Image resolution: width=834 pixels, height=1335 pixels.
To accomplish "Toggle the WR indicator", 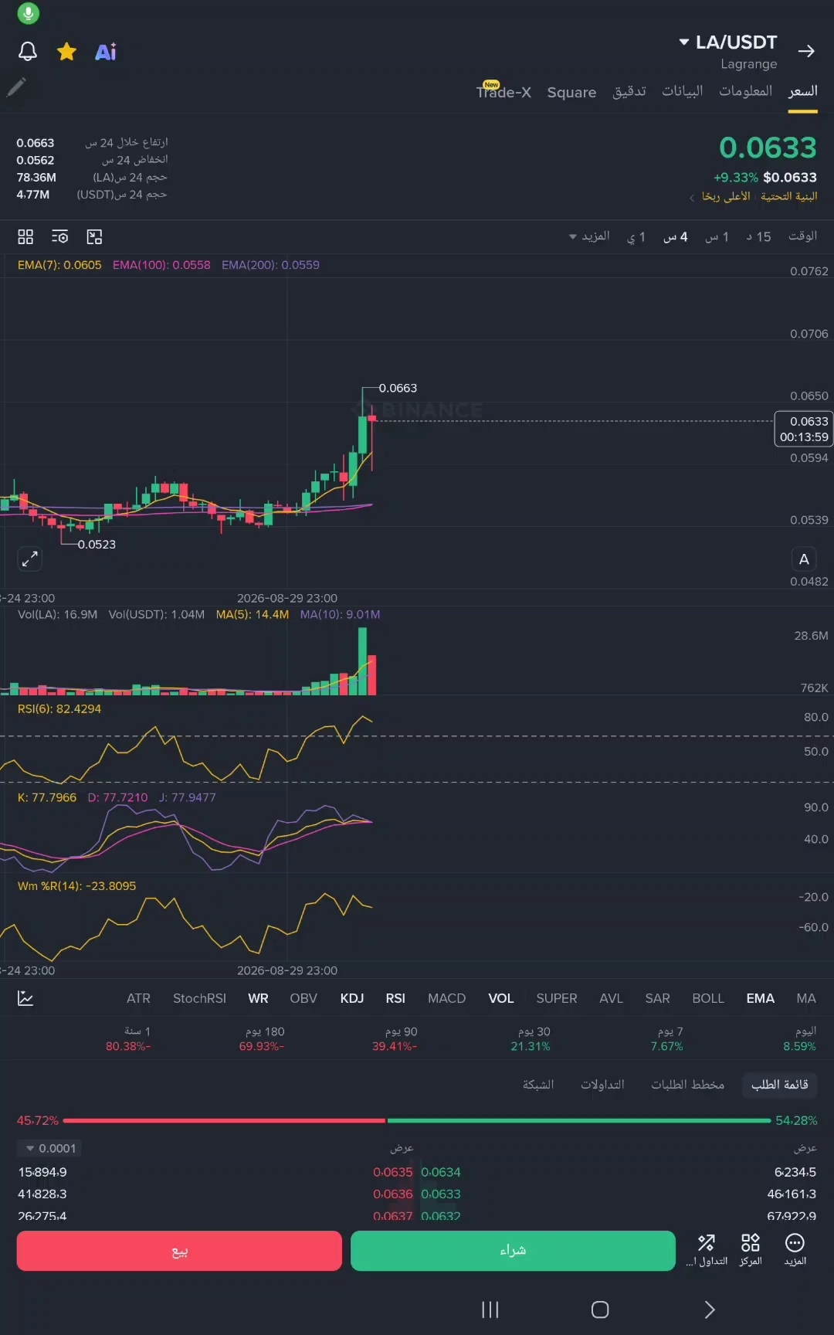I will pos(258,998).
